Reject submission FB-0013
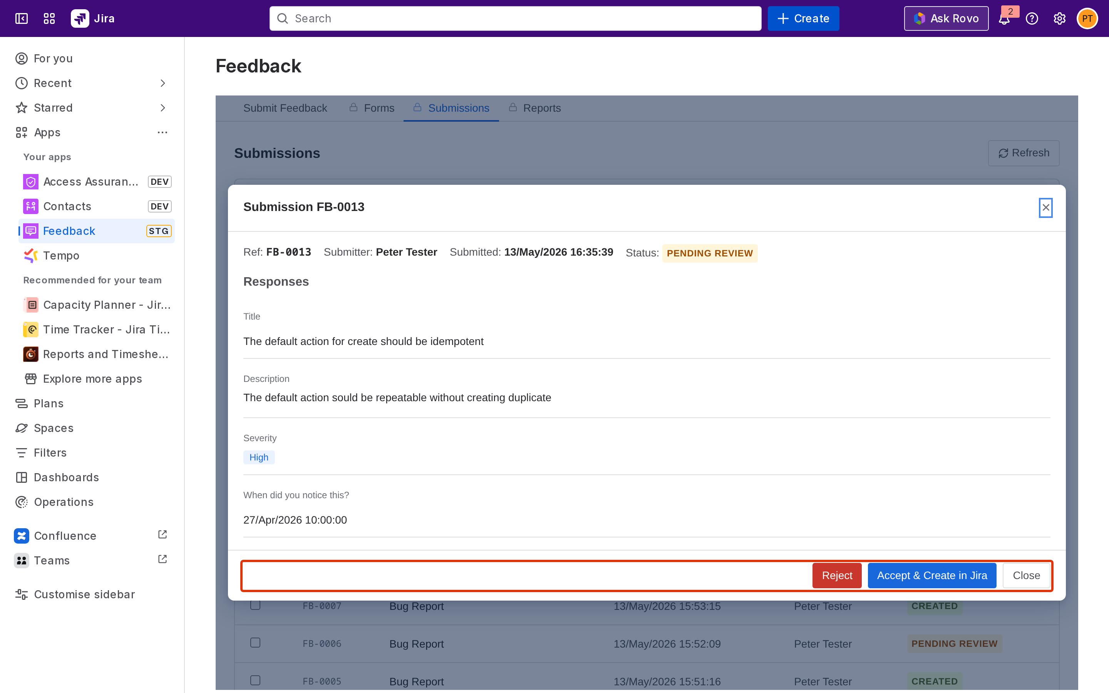 [837, 575]
